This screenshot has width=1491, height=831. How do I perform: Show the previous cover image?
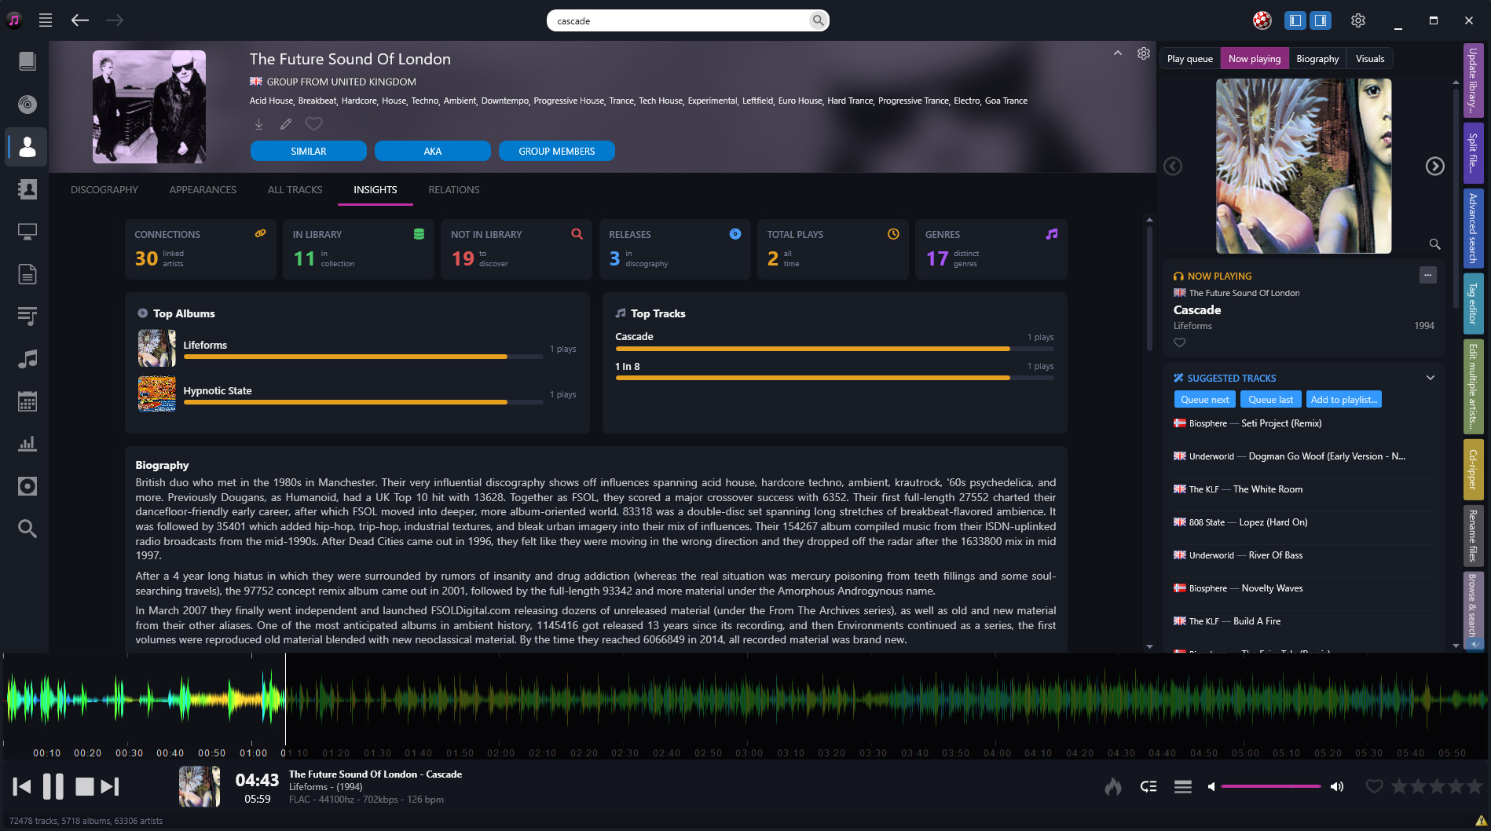coord(1173,167)
